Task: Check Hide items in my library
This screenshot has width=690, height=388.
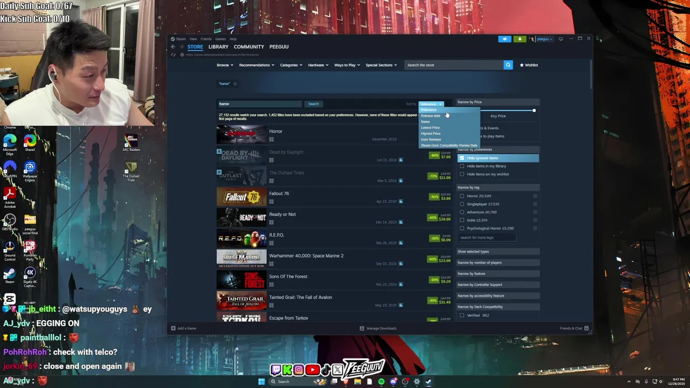Action: [462, 166]
